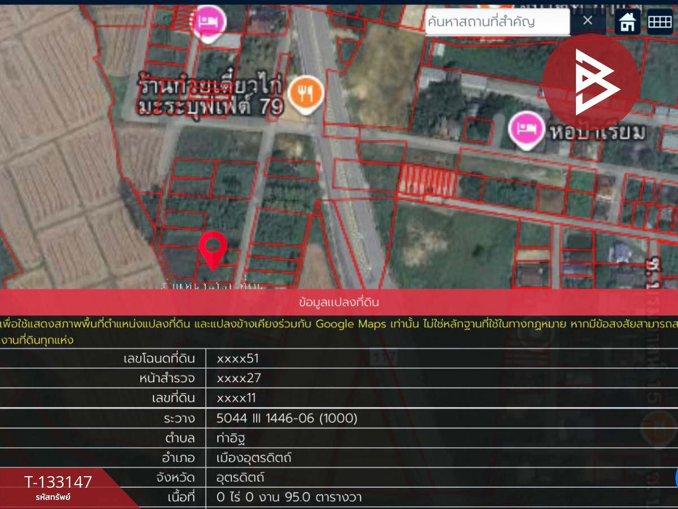Click the pink hotel pin at top left

click(209, 23)
